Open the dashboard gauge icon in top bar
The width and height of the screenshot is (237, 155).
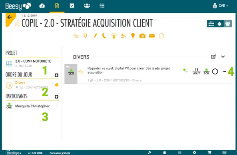pos(42,6)
